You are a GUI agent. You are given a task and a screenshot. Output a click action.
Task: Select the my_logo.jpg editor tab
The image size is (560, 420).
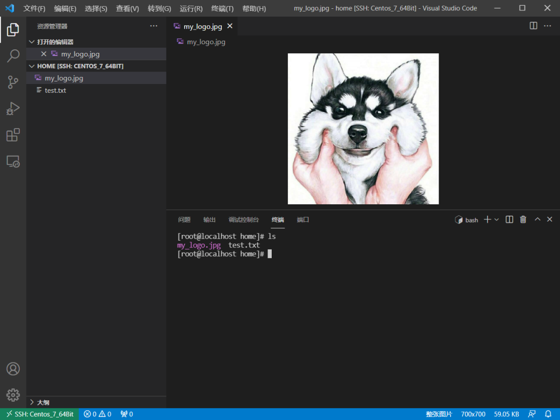203,26
